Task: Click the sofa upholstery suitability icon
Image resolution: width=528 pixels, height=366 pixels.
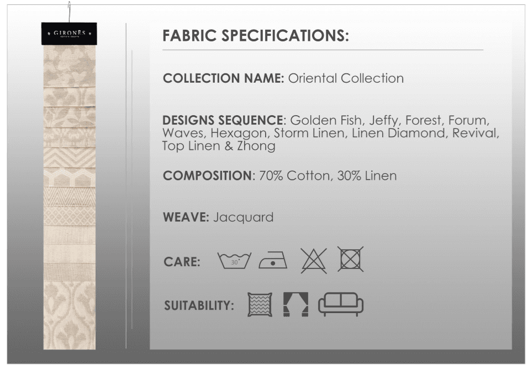Action: 340,304
